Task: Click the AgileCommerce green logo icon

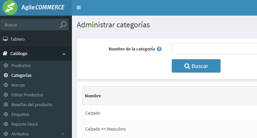Action: (x=10, y=7)
